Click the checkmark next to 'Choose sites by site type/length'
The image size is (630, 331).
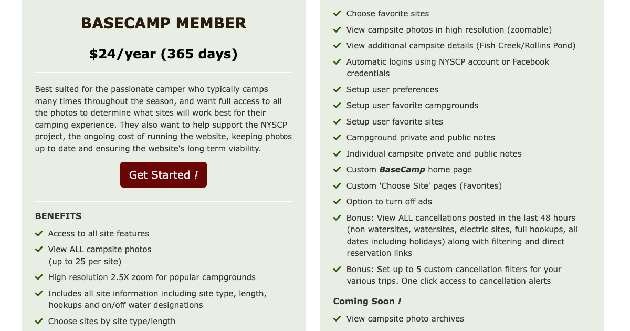tap(38, 321)
